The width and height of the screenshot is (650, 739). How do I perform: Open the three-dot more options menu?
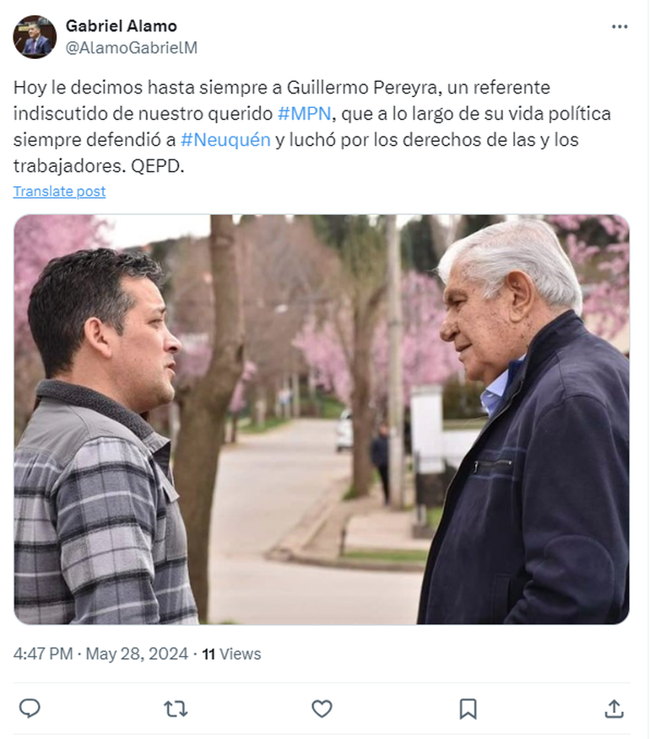point(620,27)
